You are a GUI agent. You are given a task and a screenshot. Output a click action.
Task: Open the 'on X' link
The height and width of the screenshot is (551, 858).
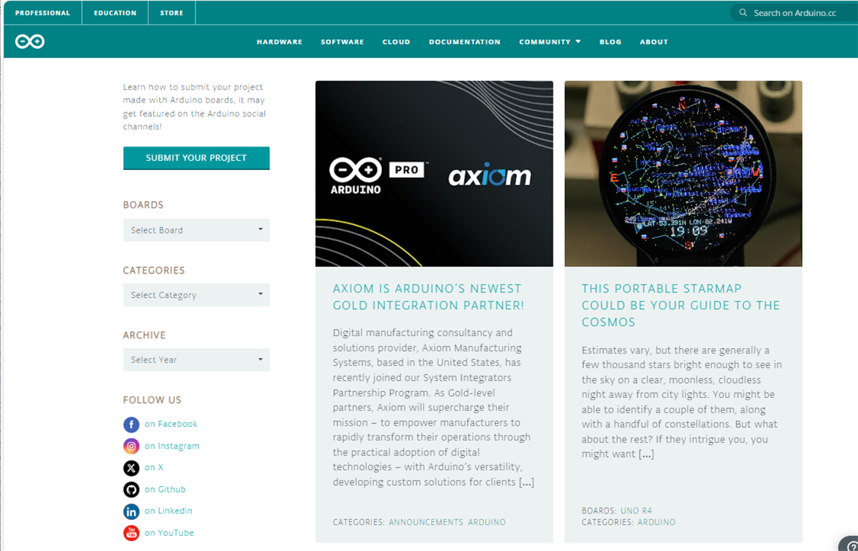tap(154, 468)
